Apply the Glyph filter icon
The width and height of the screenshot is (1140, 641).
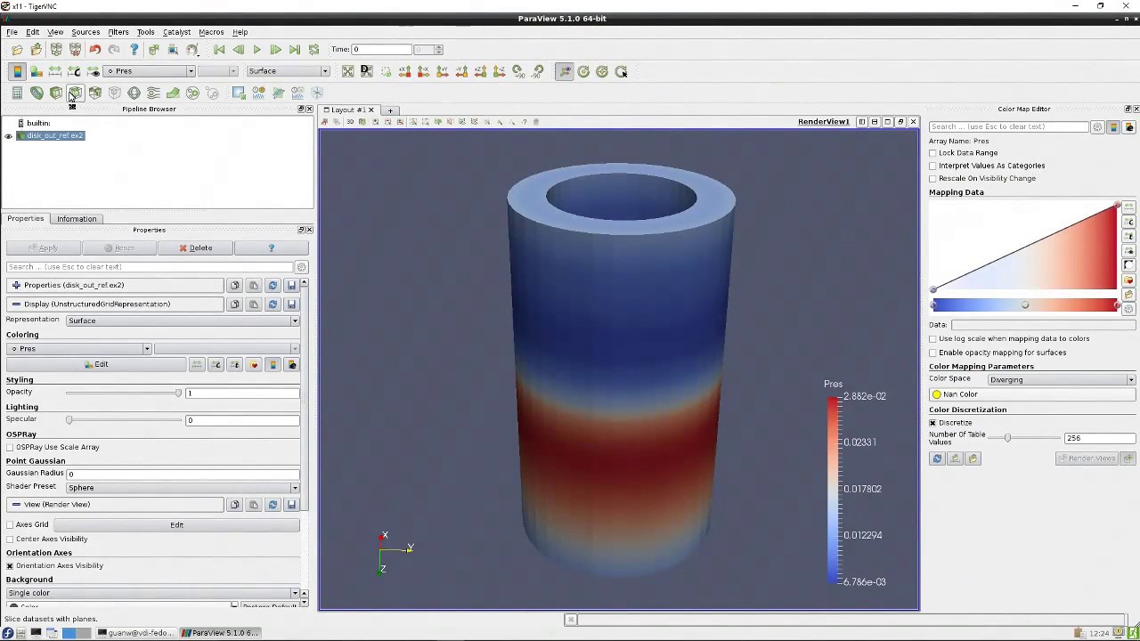coord(134,93)
